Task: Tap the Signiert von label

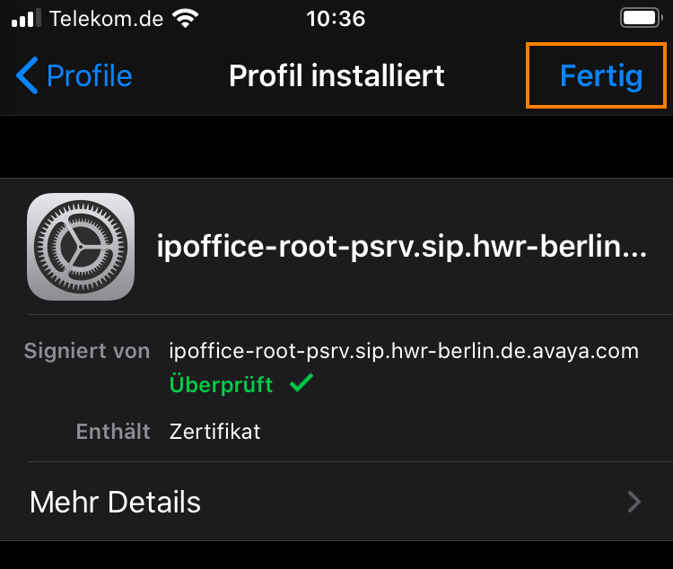Action: tap(87, 351)
